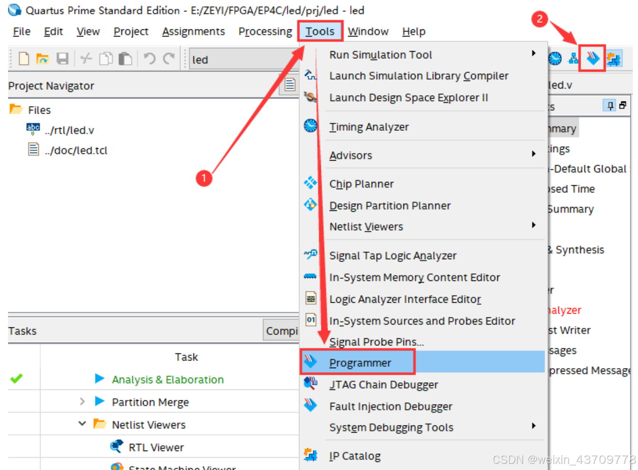The image size is (638, 470).
Task: Click the Files folder icon in Project Navigator
Action: tap(16, 109)
